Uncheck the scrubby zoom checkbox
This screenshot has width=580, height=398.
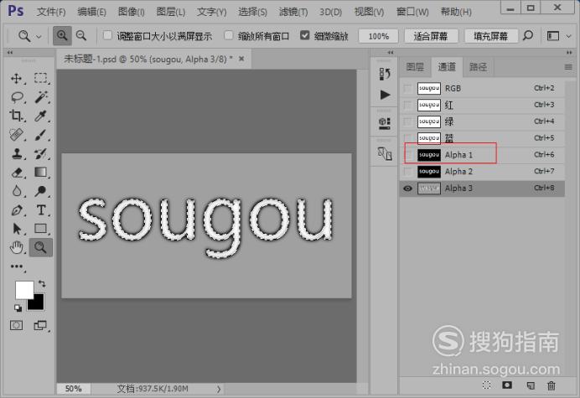coord(304,35)
